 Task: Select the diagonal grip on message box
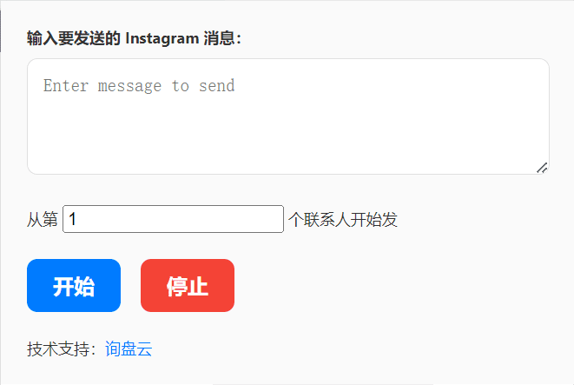(x=542, y=168)
